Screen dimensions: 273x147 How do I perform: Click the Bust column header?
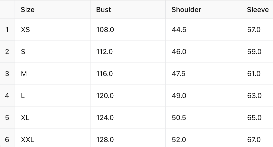(104, 10)
